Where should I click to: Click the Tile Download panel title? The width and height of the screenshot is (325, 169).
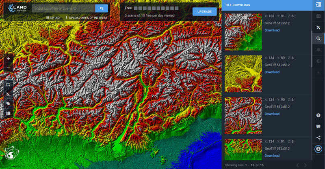(238, 5)
